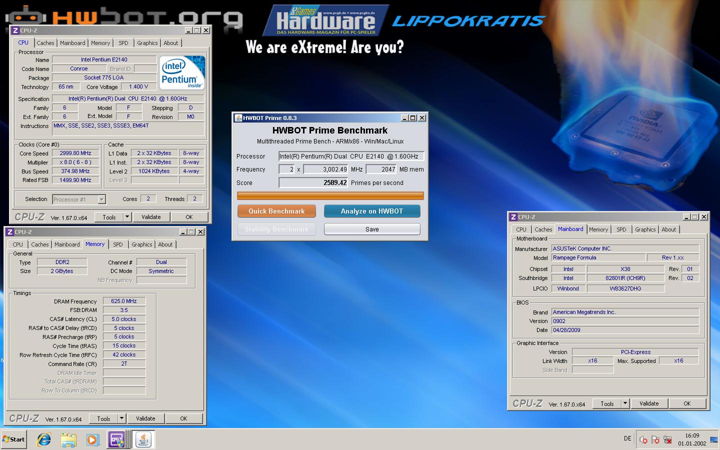
Task: Click Validate in the CPU-Z Mainboard window
Action: point(649,403)
